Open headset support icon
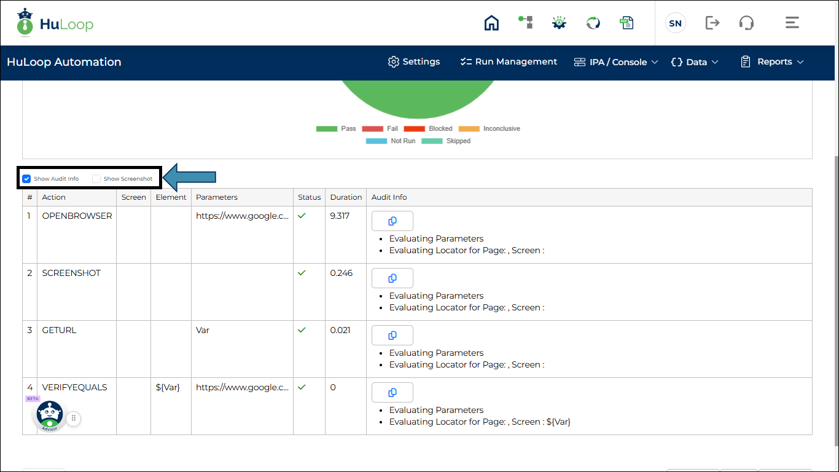The width and height of the screenshot is (839, 472). click(746, 23)
